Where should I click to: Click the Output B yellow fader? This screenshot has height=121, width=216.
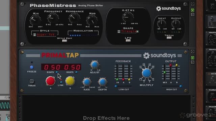coord(177,65)
